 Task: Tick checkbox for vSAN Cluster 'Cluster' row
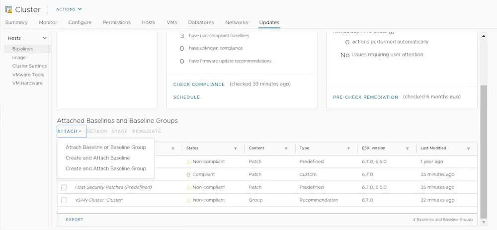[x=64, y=200]
